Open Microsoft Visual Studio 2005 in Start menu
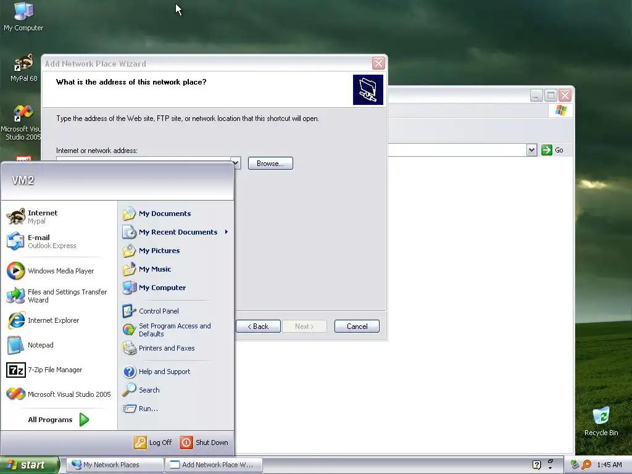 pos(59,394)
